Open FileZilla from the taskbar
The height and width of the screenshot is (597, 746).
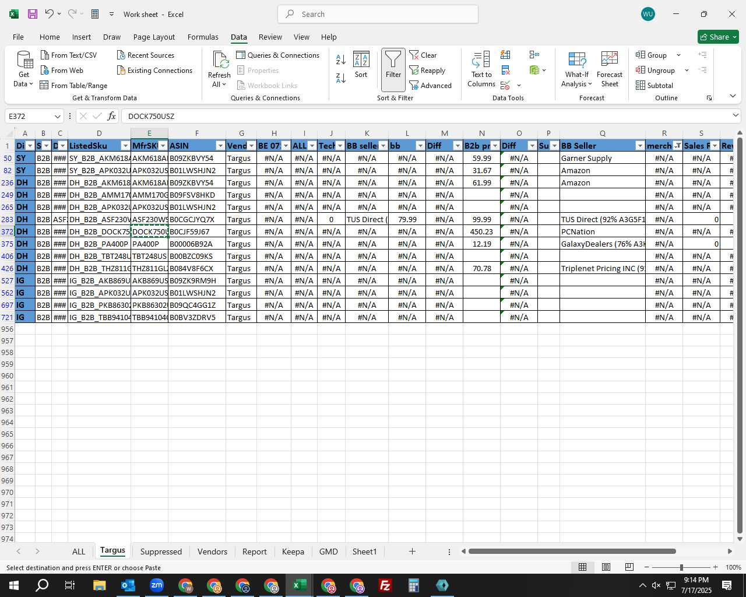pyautogui.click(x=385, y=585)
